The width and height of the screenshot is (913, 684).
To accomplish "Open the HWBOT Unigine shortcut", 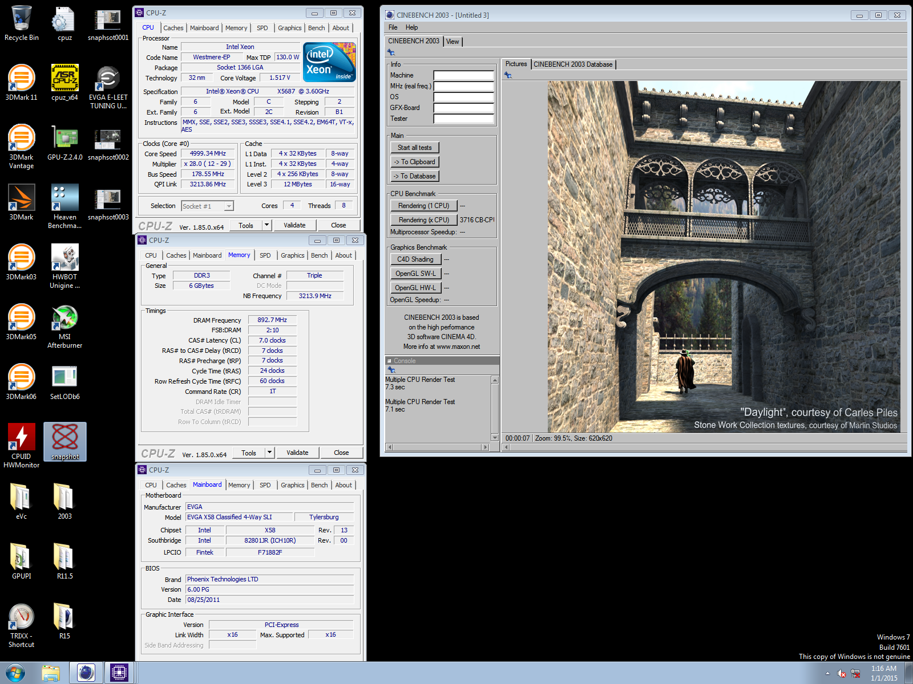I will (64, 267).
